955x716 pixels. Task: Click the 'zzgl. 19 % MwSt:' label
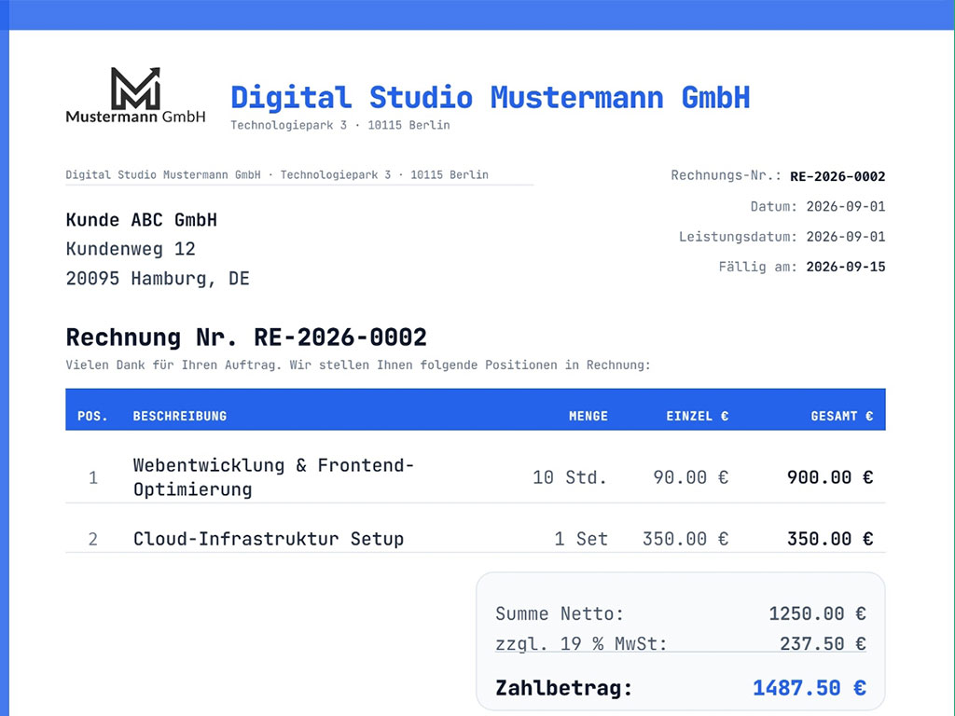pyautogui.click(x=582, y=643)
